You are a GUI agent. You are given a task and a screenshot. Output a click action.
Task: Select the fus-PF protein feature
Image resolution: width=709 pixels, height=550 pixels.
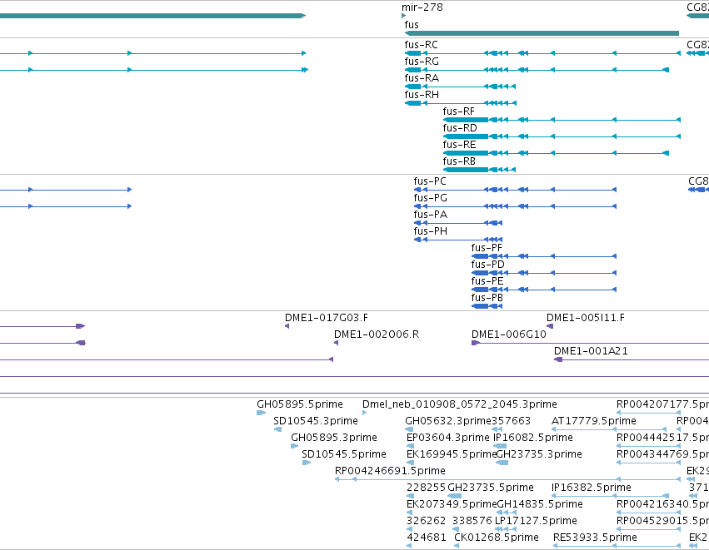click(544, 256)
